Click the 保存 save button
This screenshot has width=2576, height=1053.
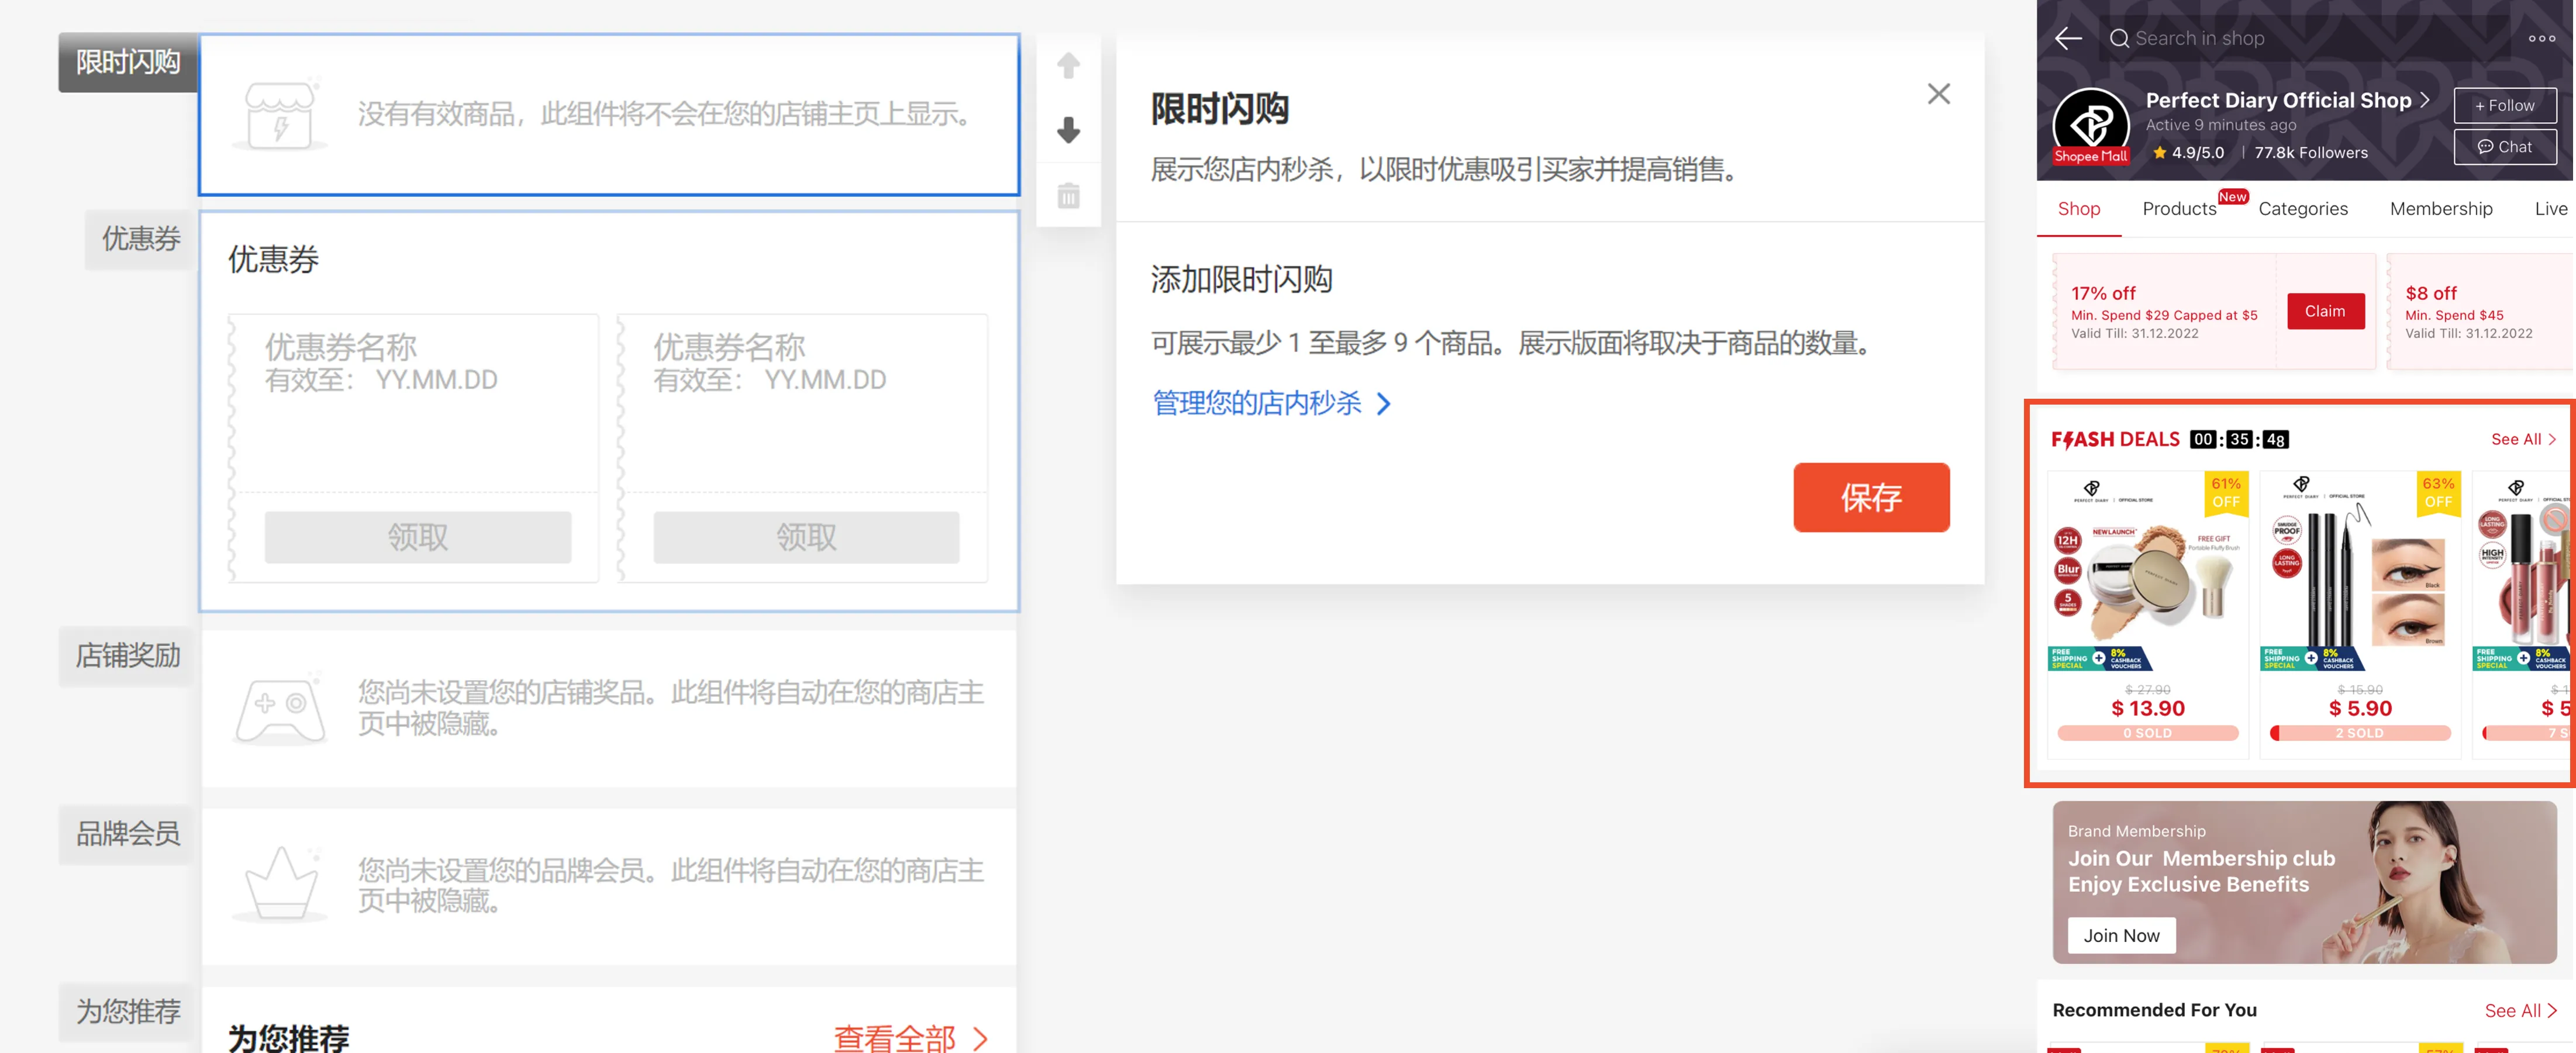tap(1870, 497)
